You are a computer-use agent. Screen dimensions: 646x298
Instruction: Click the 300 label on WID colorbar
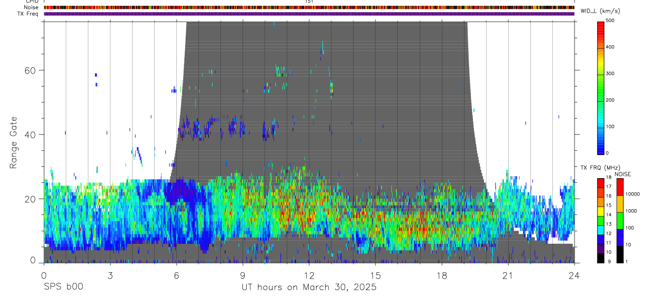610,74
